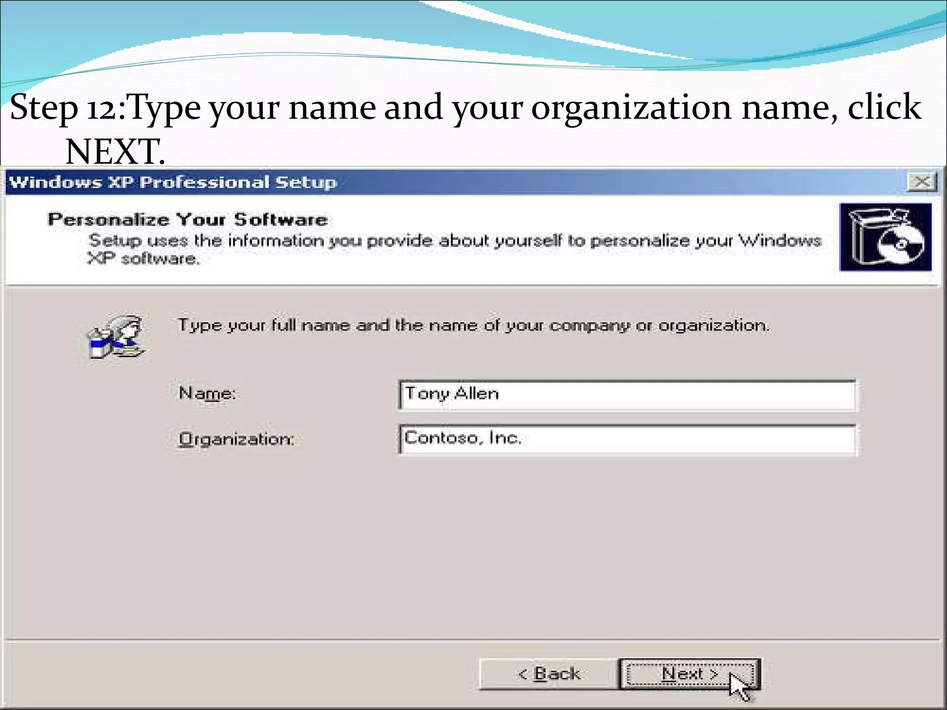Click the Name field containing Tony Allen
The image size is (947, 710).
click(627, 395)
